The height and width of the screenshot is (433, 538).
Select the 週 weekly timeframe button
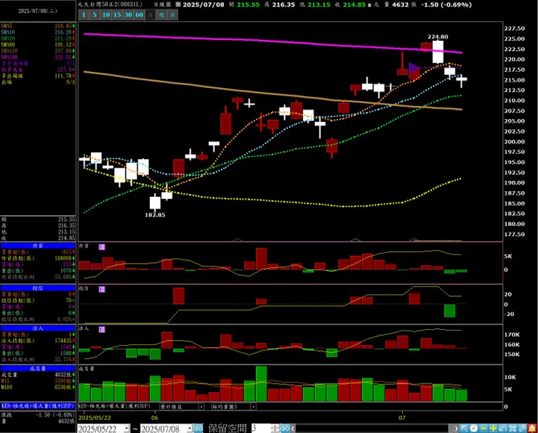pyautogui.click(x=161, y=15)
